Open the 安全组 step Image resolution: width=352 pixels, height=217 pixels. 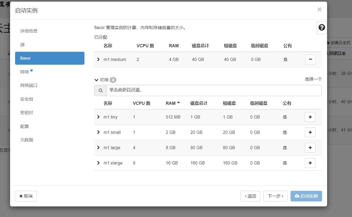(x=50, y=99)
